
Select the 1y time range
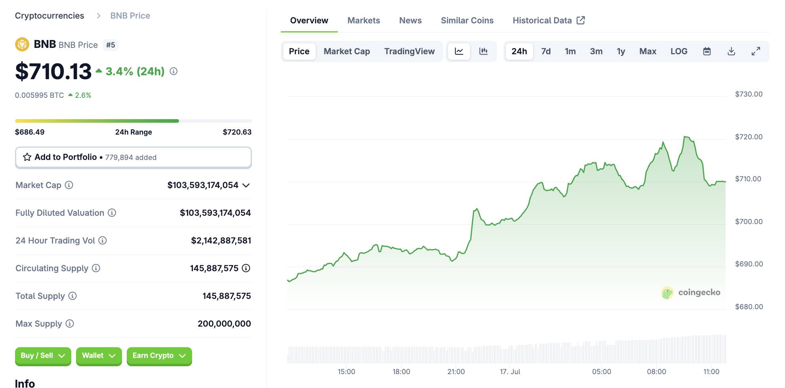[x=621, y=51]
